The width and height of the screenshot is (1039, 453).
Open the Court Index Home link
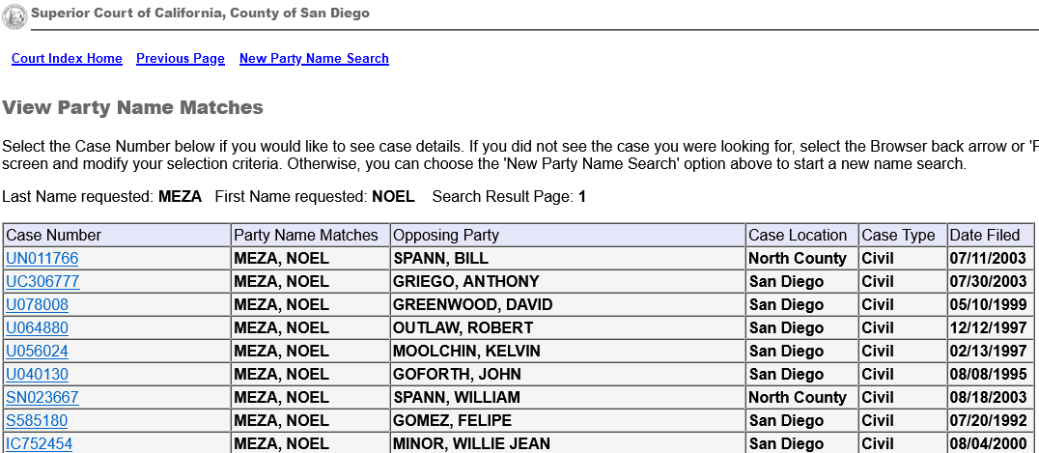[67, 58]
